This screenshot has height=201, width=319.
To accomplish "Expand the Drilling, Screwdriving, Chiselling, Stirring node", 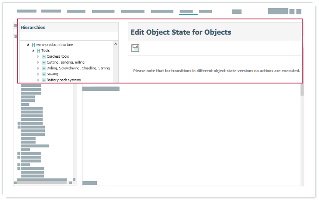I will [x=38, y=68].
